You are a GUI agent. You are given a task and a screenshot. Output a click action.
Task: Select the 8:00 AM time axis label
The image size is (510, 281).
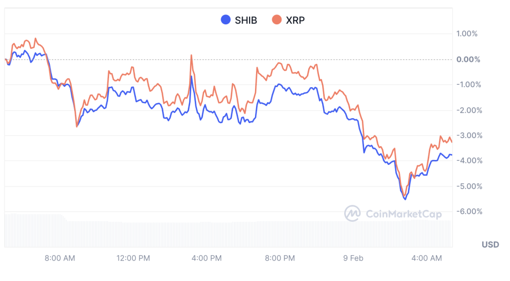point(60,258)
